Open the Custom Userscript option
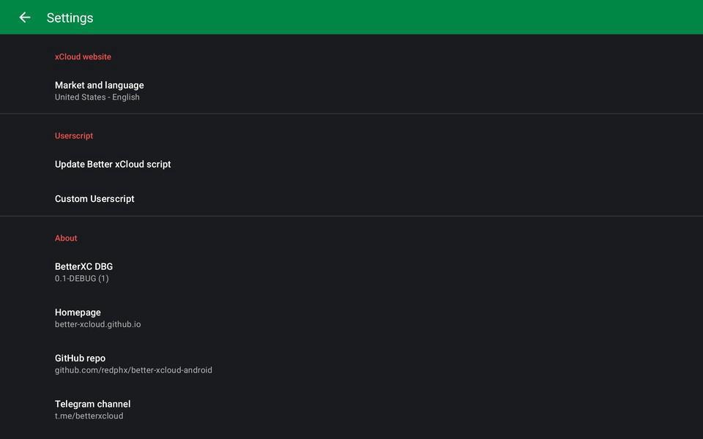The height and width of the screenshot is (439, 703). pyautogui.click(x=94, y=198)
